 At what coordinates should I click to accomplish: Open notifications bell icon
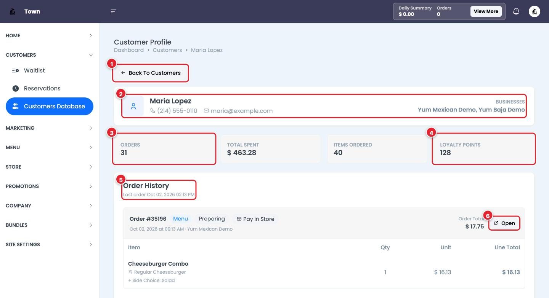(x=516, y=11)
